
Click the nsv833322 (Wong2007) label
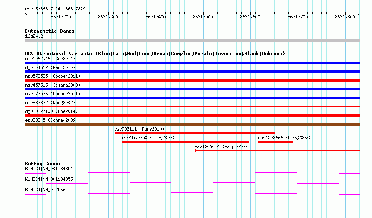tap(50, 103)
